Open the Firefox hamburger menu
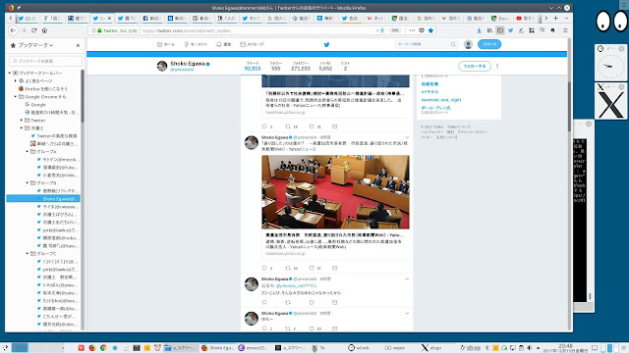Image resolution: width=629 pixels, height=353 pixels. [x=565, y=30]
